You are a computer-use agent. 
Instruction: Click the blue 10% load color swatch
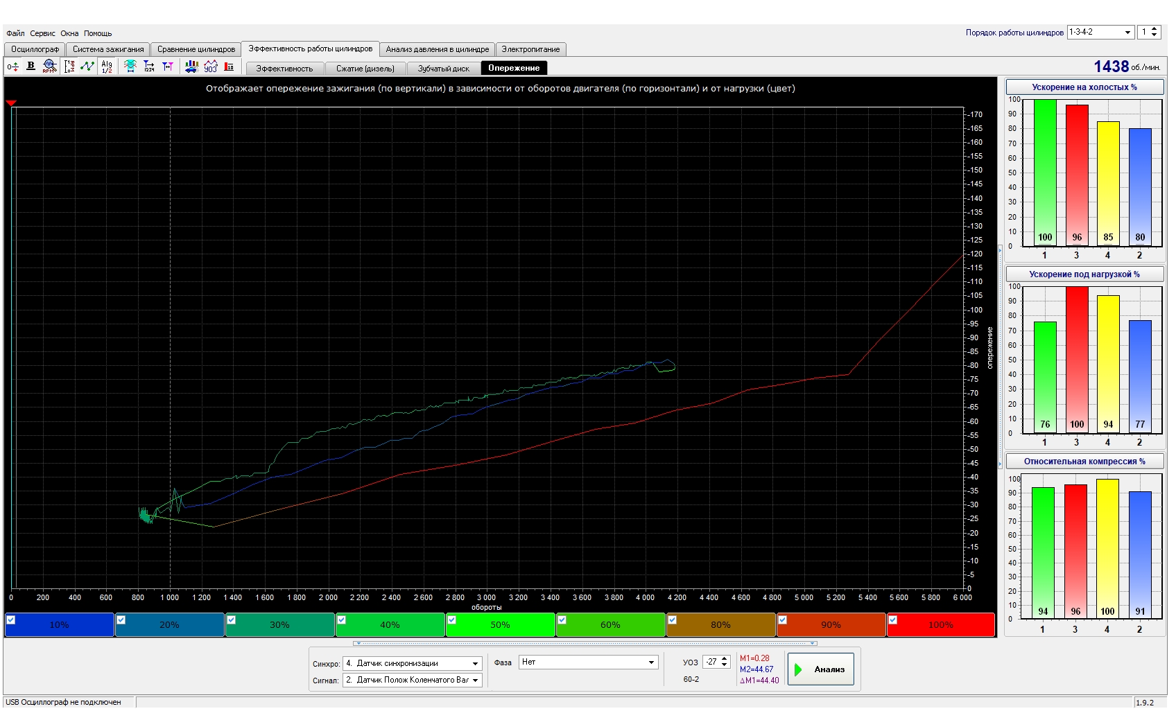tap(60, 625)
